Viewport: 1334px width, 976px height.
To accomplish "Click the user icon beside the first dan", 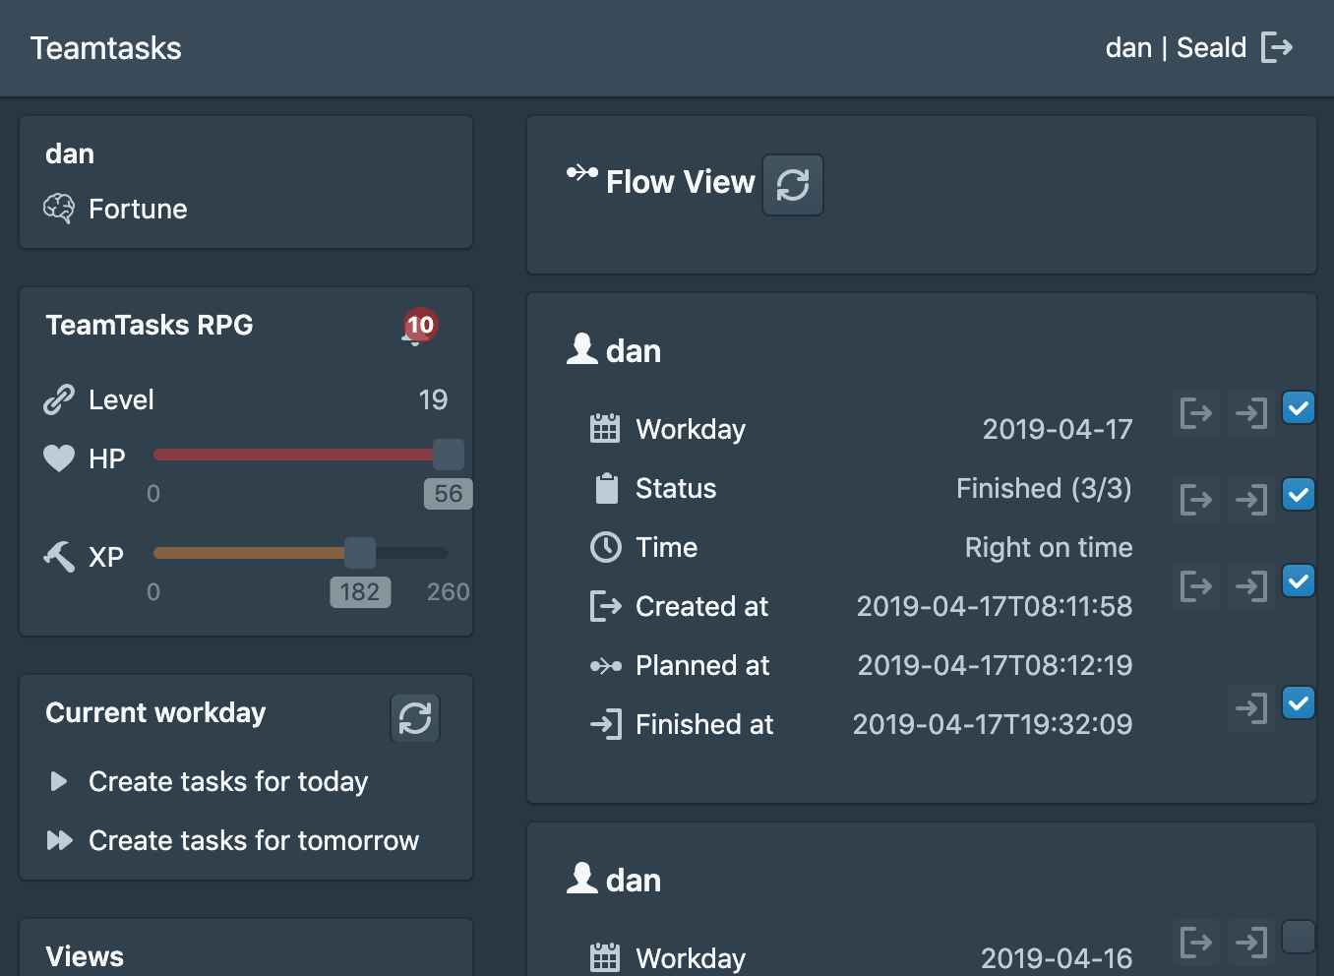I will pos(582,349).
